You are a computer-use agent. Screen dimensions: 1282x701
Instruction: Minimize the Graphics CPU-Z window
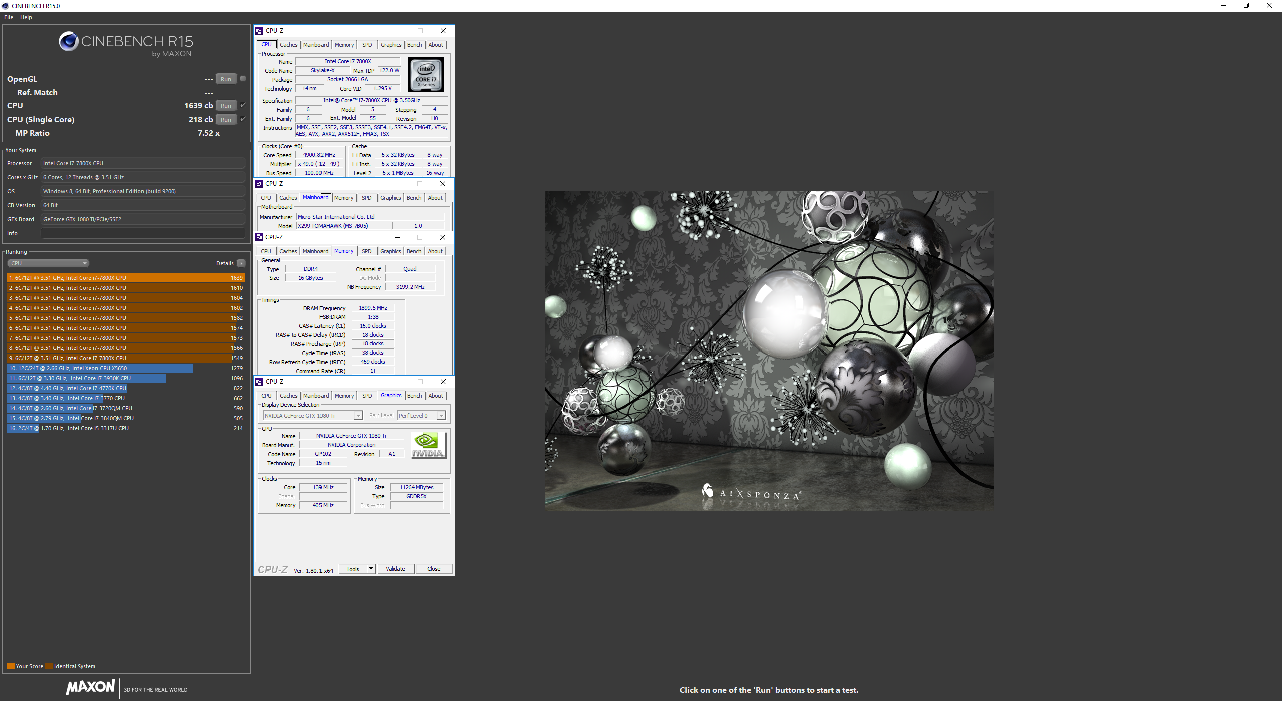tap(397, 382)
